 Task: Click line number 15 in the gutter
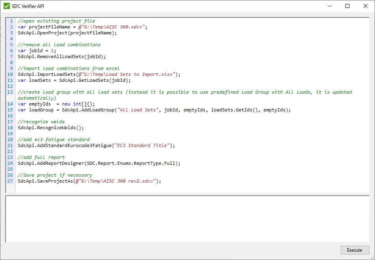(x=11, y=109)
